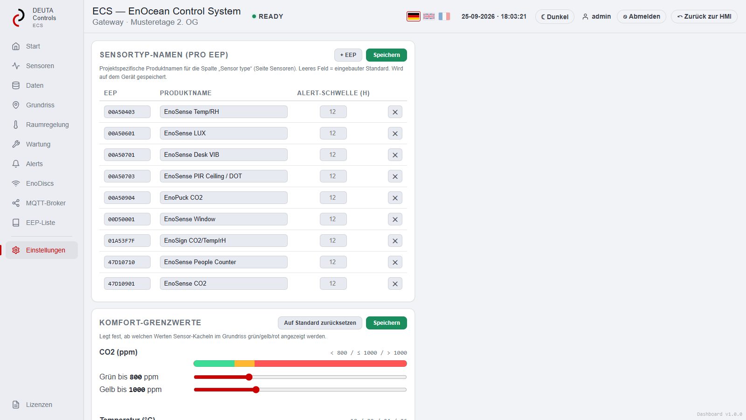Delete the EnoSense Window row

point(395,219)
